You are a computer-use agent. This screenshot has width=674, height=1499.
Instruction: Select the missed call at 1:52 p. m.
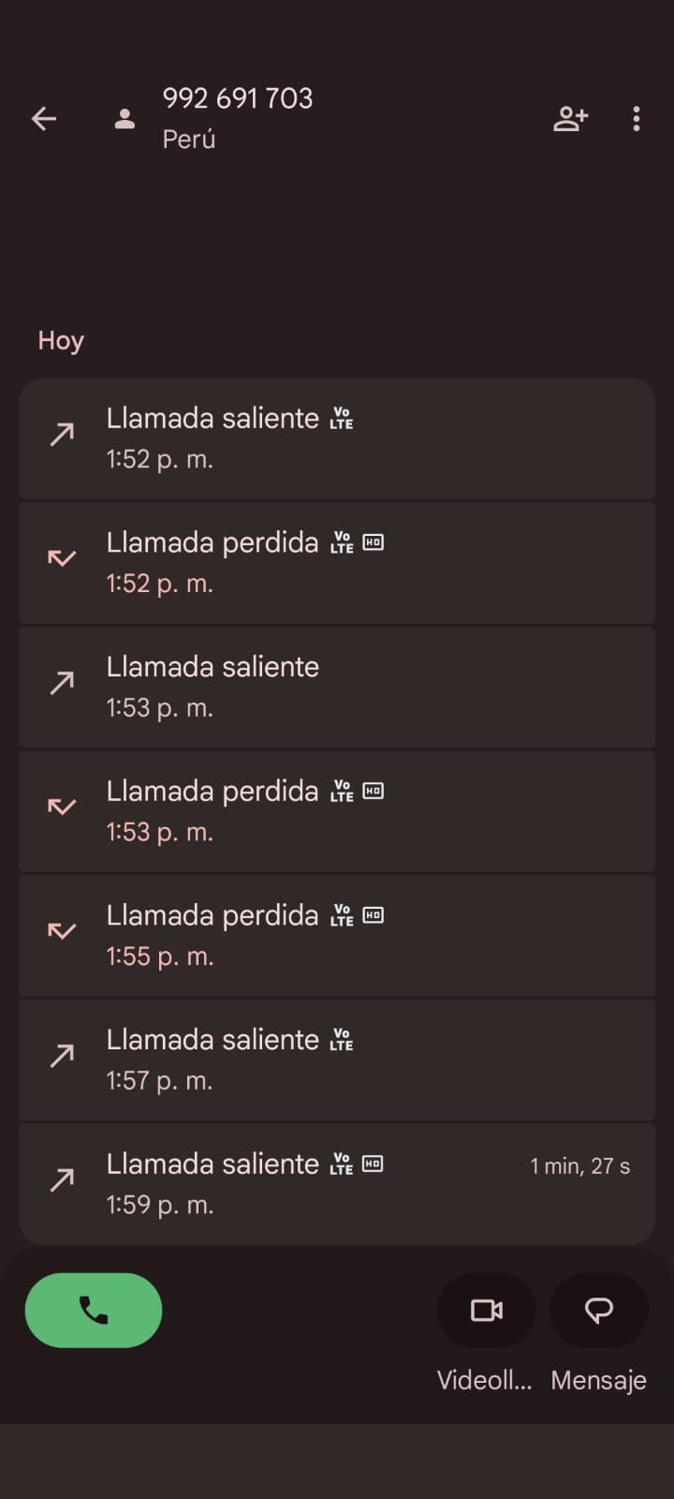tap(337, 562)
